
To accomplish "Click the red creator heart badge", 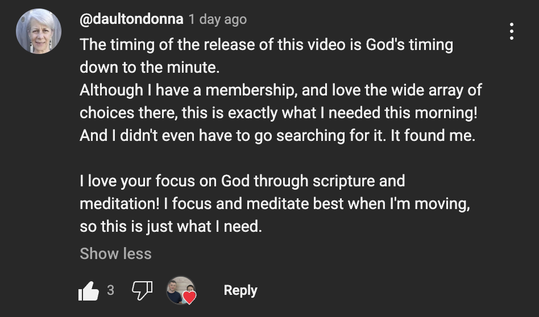I will (189, 297).
